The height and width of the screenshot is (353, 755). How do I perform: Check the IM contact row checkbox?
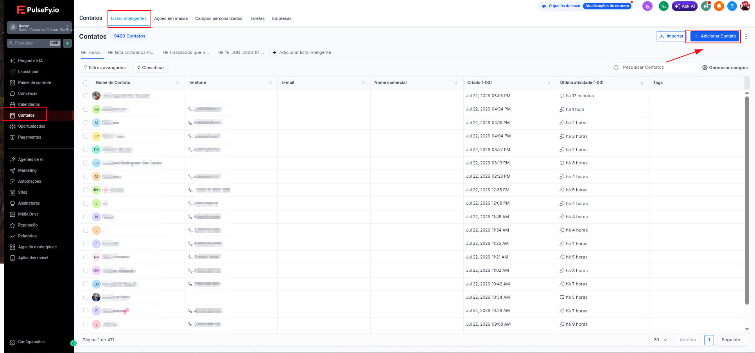pyautogui.click(x=86, y=109)
